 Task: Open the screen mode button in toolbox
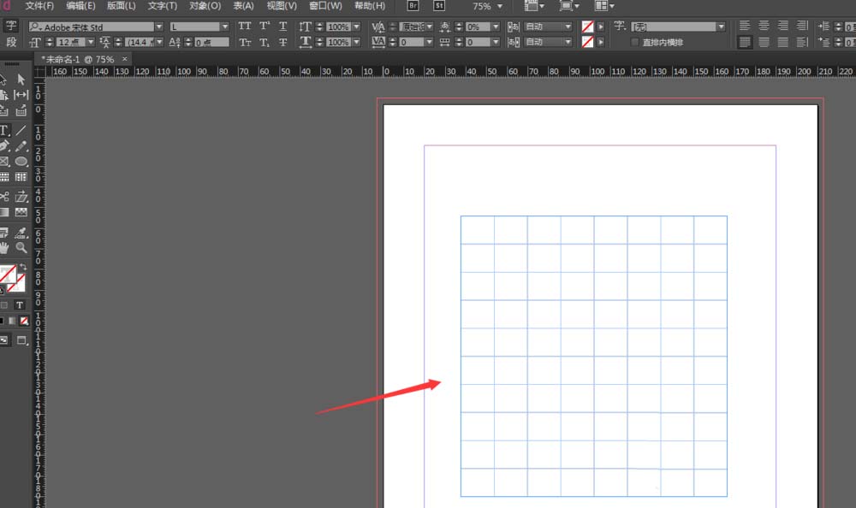tap(22, 340)
